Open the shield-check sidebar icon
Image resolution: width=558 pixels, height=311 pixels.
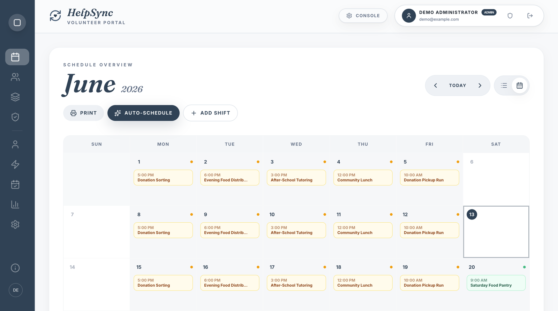click(x=15, y=117)
